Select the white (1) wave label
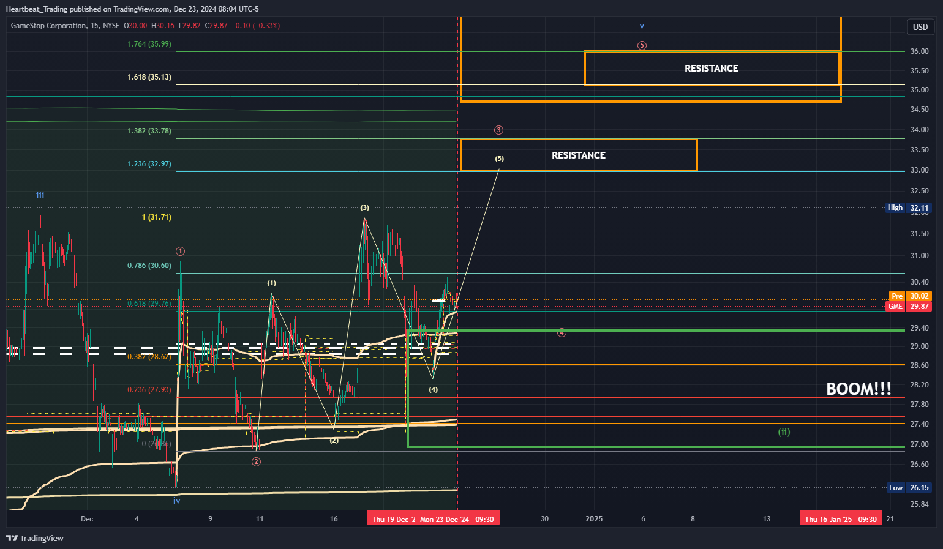This screenshot has width=943, height=549. [x=271, y=283]
